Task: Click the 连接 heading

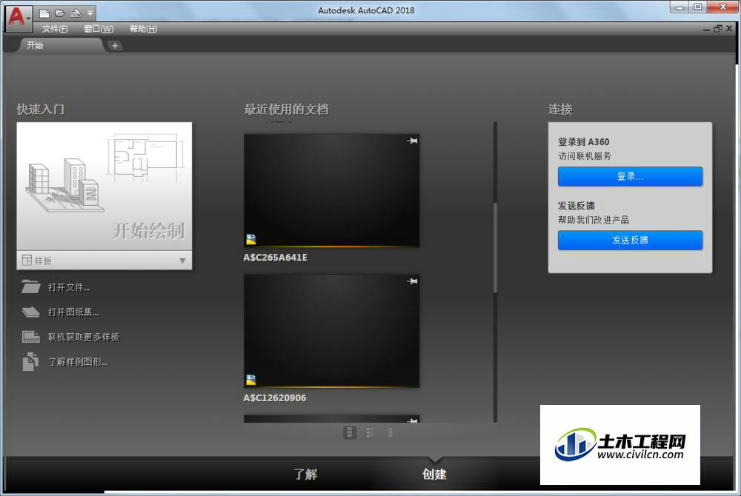Action: pyautogui.click(x=560, y=110)
